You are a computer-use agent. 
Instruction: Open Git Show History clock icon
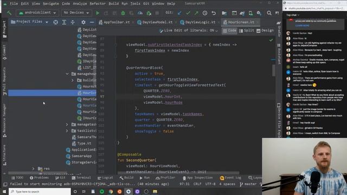pyautogui.click(x=205, y=13)
